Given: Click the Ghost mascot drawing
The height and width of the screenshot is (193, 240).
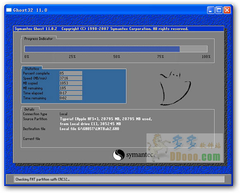Looking at the screenshot, I should click(175, 88).
